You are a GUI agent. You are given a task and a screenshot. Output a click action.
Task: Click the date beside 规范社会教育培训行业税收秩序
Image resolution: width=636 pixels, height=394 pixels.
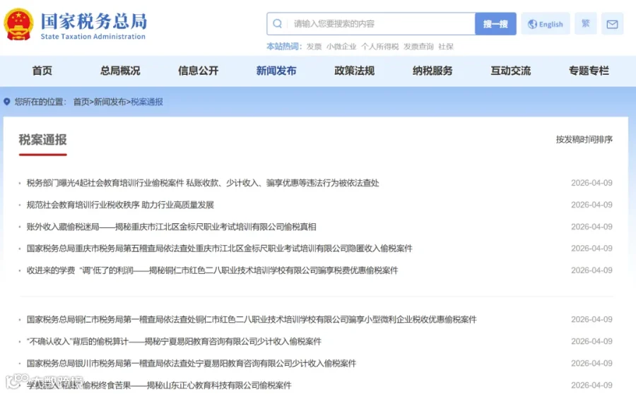pyautogui.click(x=591, y=205)
